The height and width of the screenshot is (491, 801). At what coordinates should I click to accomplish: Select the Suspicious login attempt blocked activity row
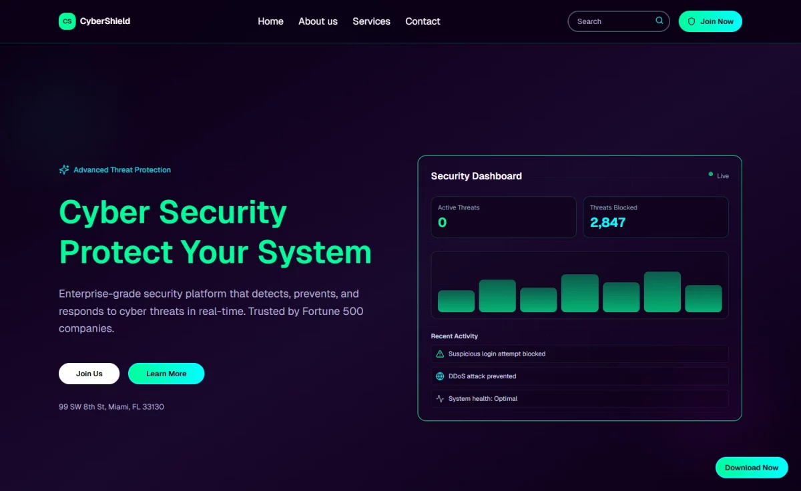tap(579, 354)
